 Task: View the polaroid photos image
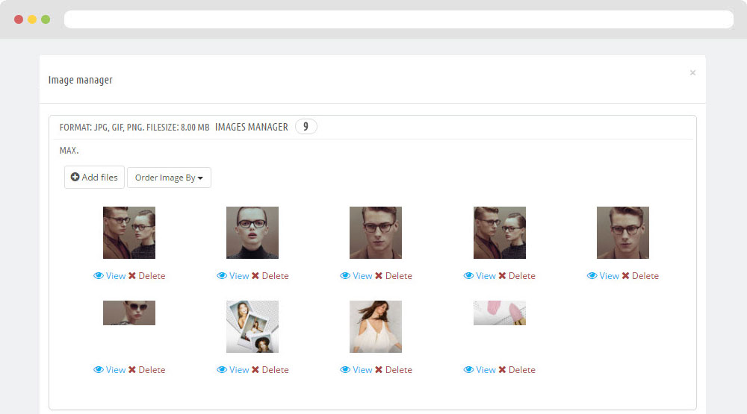click(233, 370)
